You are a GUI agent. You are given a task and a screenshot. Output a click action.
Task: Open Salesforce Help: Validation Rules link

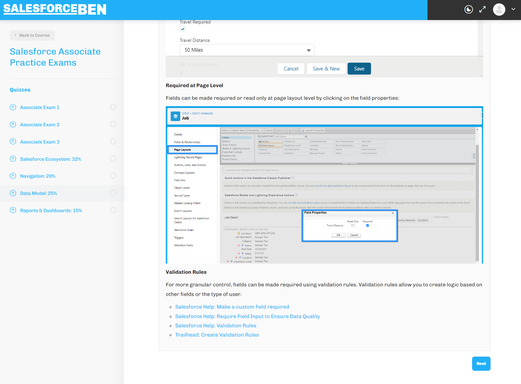[x=216, y=326]
